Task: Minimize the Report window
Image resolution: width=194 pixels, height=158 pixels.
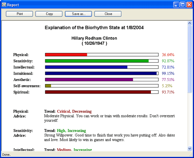Action: 176,5
